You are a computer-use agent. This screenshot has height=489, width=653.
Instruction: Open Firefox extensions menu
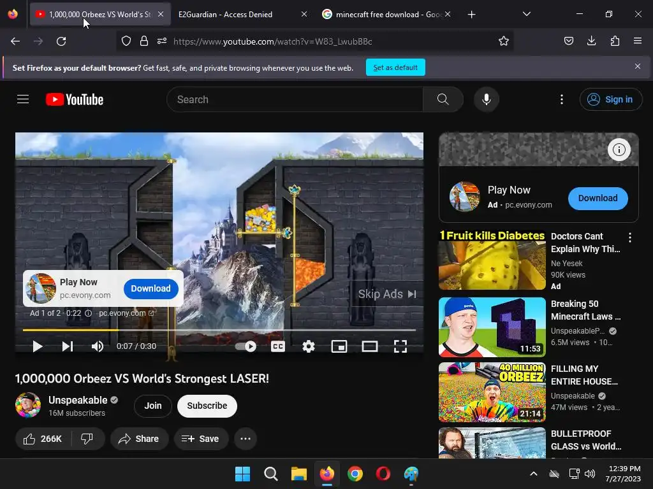pyautogui.click(x=615, y=41)
